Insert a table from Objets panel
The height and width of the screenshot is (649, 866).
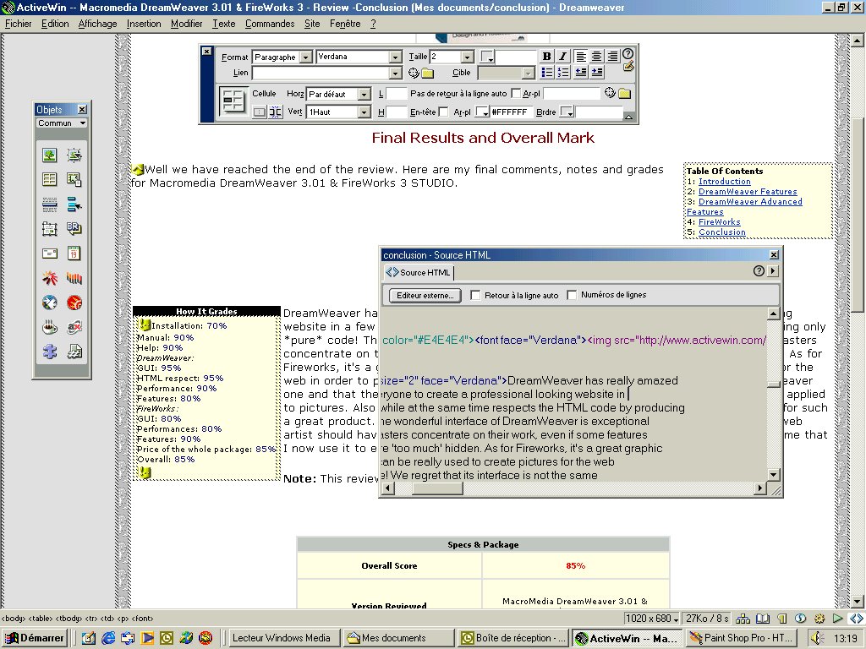[50, 179]
